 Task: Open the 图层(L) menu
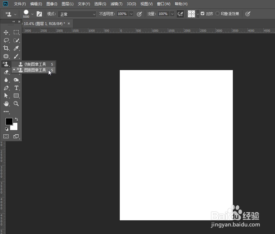pos(68,4)
